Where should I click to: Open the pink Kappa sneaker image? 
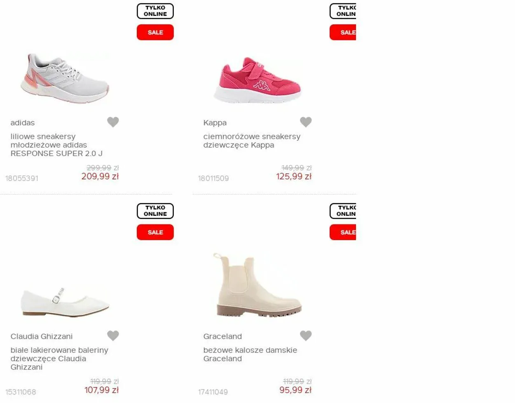point(257,80)
